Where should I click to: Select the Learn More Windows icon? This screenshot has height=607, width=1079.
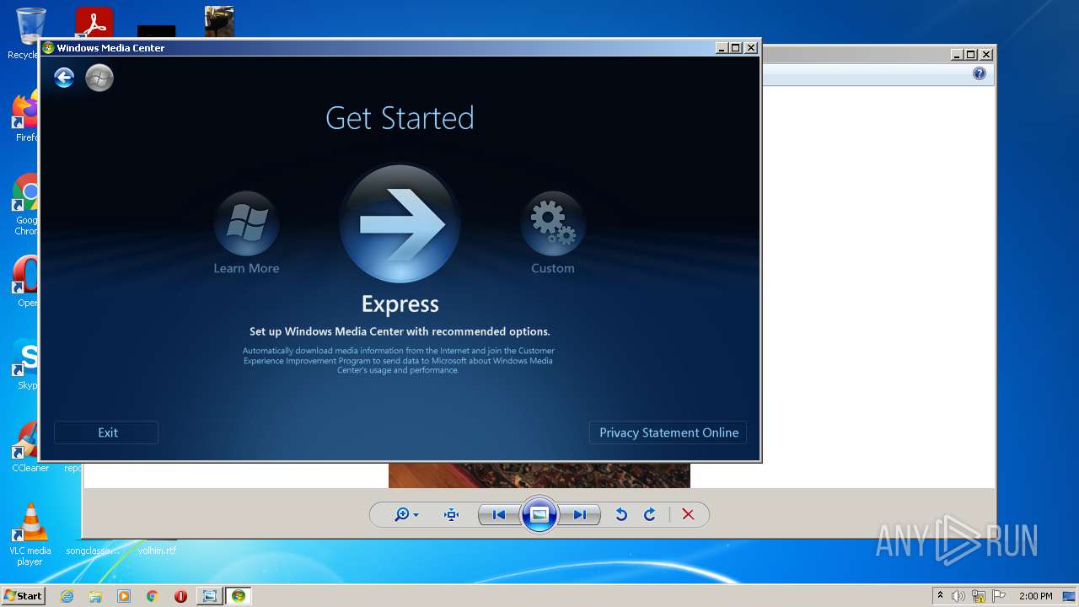[x=246, y=223]
